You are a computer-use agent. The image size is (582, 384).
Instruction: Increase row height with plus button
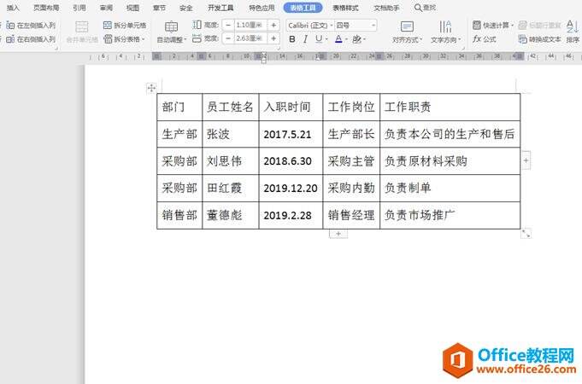click(273, 26)
